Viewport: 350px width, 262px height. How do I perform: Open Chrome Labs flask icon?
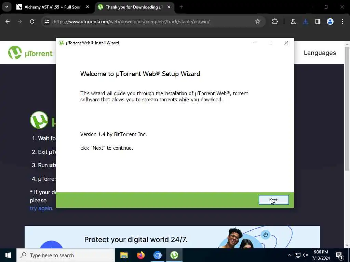click(x=293, y=21)
